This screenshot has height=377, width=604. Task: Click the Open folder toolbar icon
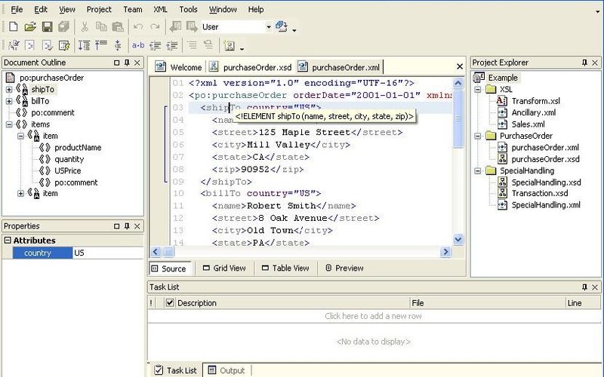pyautogui.click(x=30, y=26)
